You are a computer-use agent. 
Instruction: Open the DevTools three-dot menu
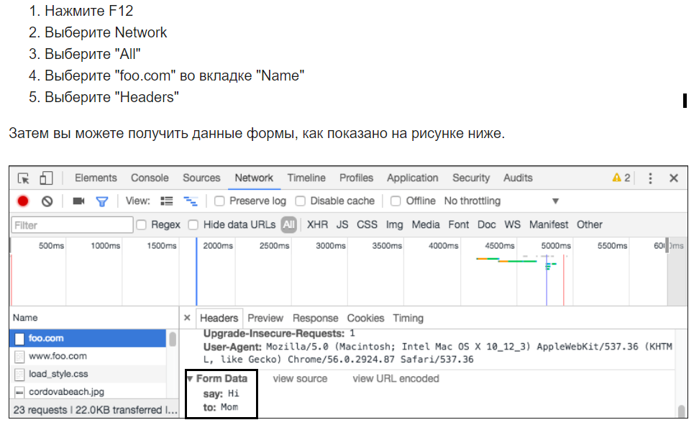tap(650, 178)
